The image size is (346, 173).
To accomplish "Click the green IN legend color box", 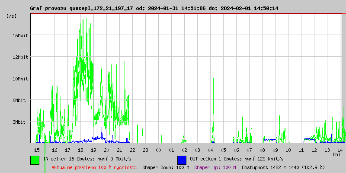I will [35, 160].
